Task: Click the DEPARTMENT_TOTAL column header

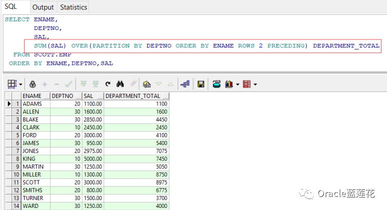Action: pyautogui.click(x=137, y=96)
